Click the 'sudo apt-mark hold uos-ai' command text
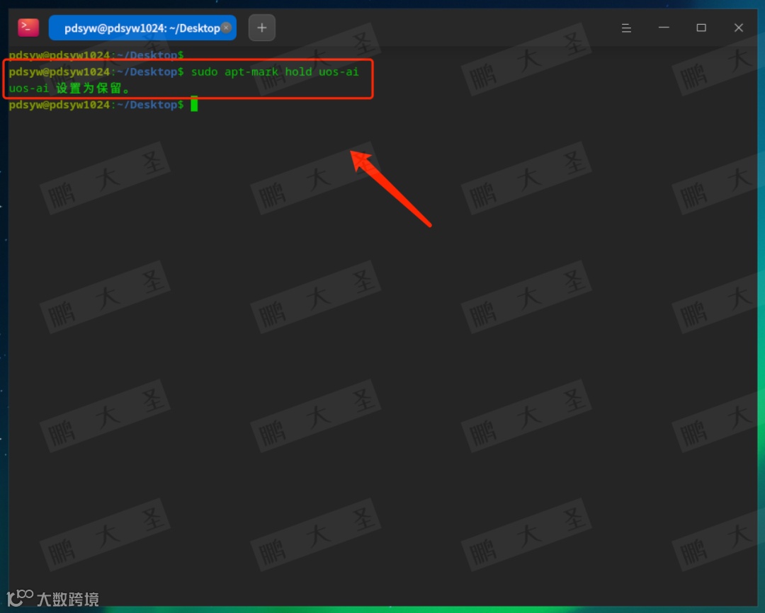 tap(275, 71)
